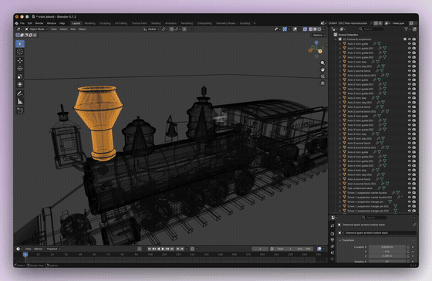Open viewport Add menu
Image resolution: width=432 pixels, height=281 pixels.
(73, 29)
